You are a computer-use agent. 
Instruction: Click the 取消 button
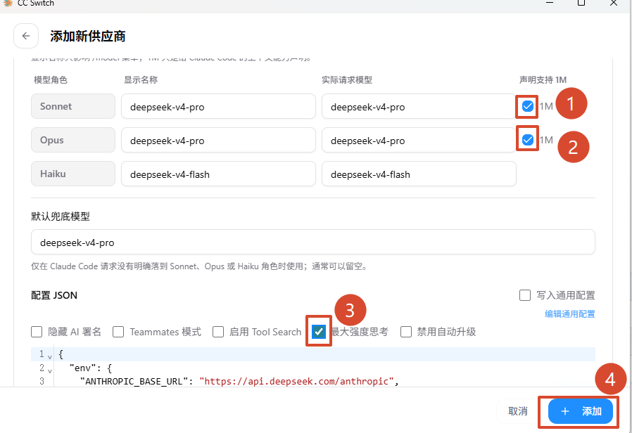(x=518, y=411)
